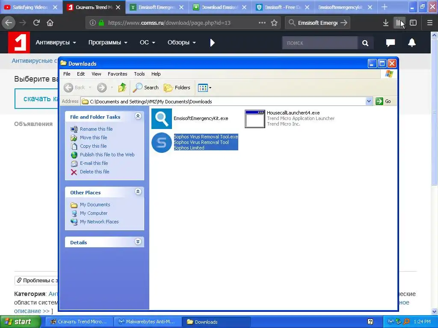438x328 pixels.
Task: Open the address bar path dropdown
Action: coord(369,101)
